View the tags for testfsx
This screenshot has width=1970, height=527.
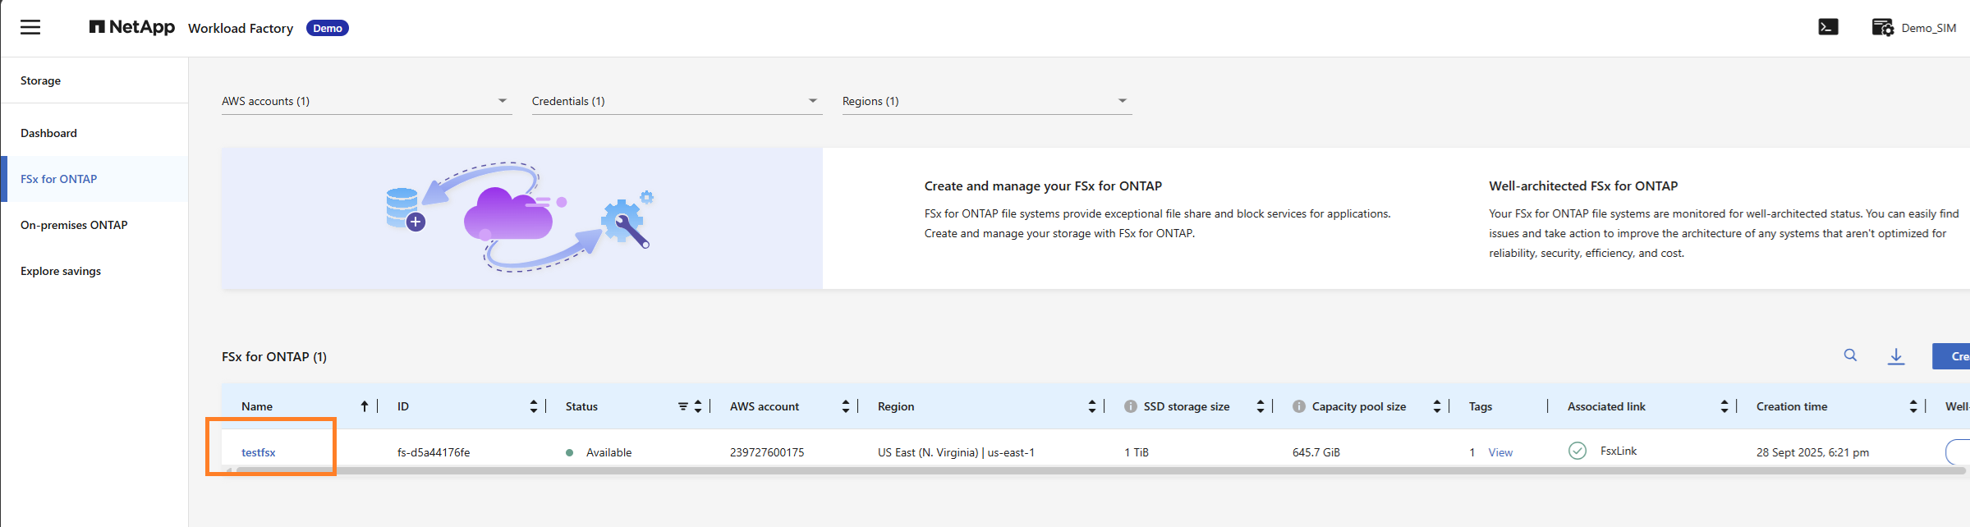(1500, 452)
